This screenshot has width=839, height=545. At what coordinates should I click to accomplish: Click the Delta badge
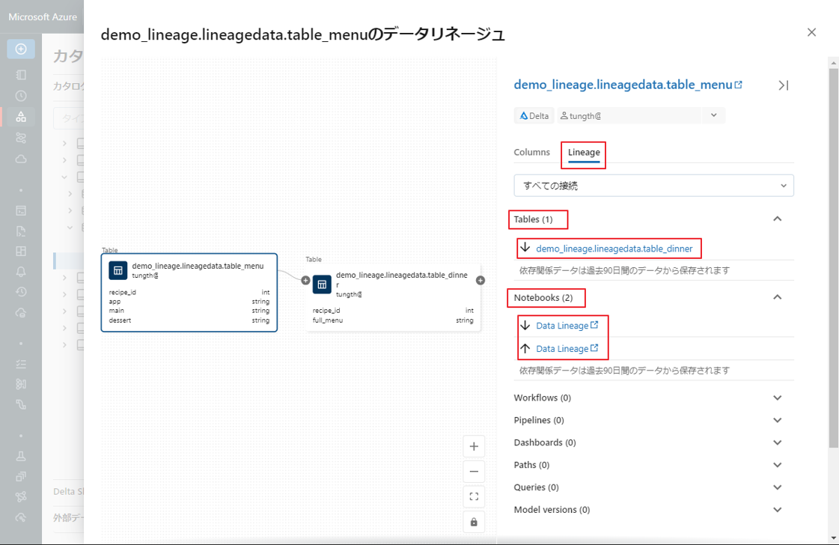click(x=534, y=115)
